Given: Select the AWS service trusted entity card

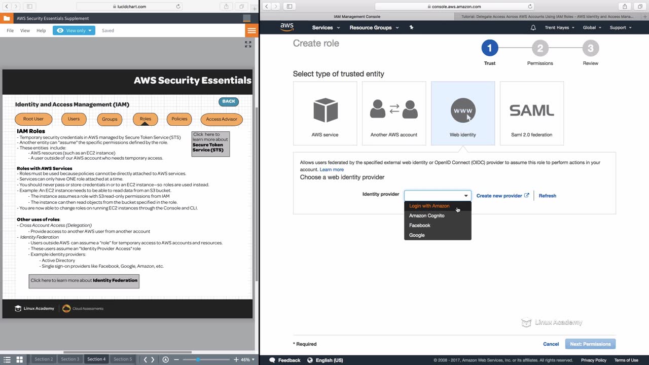Looking at the screenshot, I should coord(325,114).
